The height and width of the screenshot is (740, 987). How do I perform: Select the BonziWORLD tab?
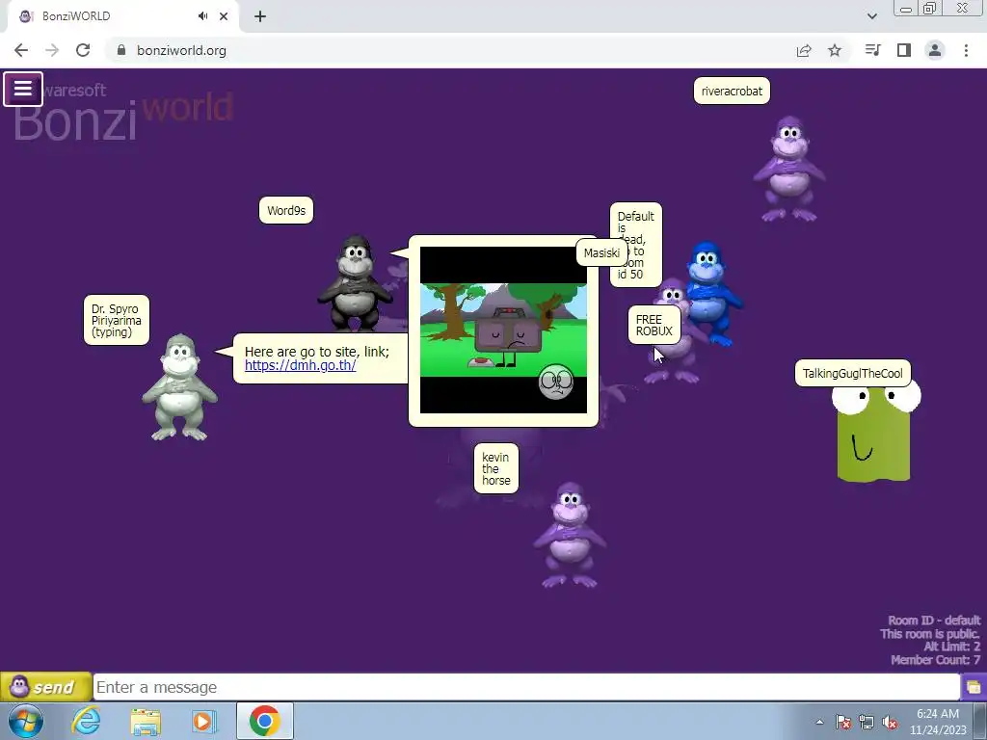tap(122, 16)
